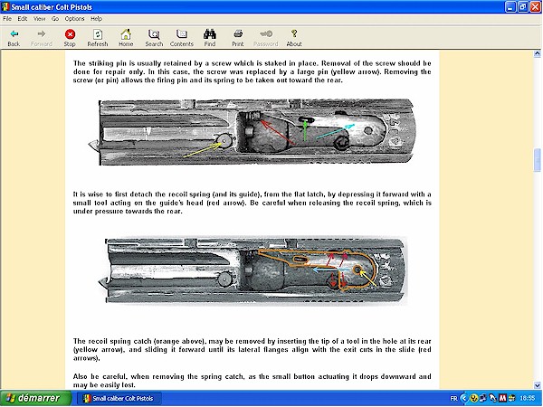Screen dimensions: 543x407
Task: Print the current page
Action: 237,38
